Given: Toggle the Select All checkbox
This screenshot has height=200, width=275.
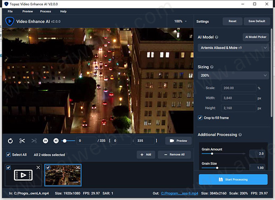Looking at the screenshot, I should [x=8, y=155].
